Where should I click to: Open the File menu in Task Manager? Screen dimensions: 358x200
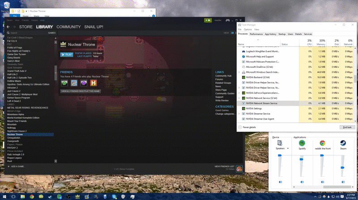coord(239,29)
